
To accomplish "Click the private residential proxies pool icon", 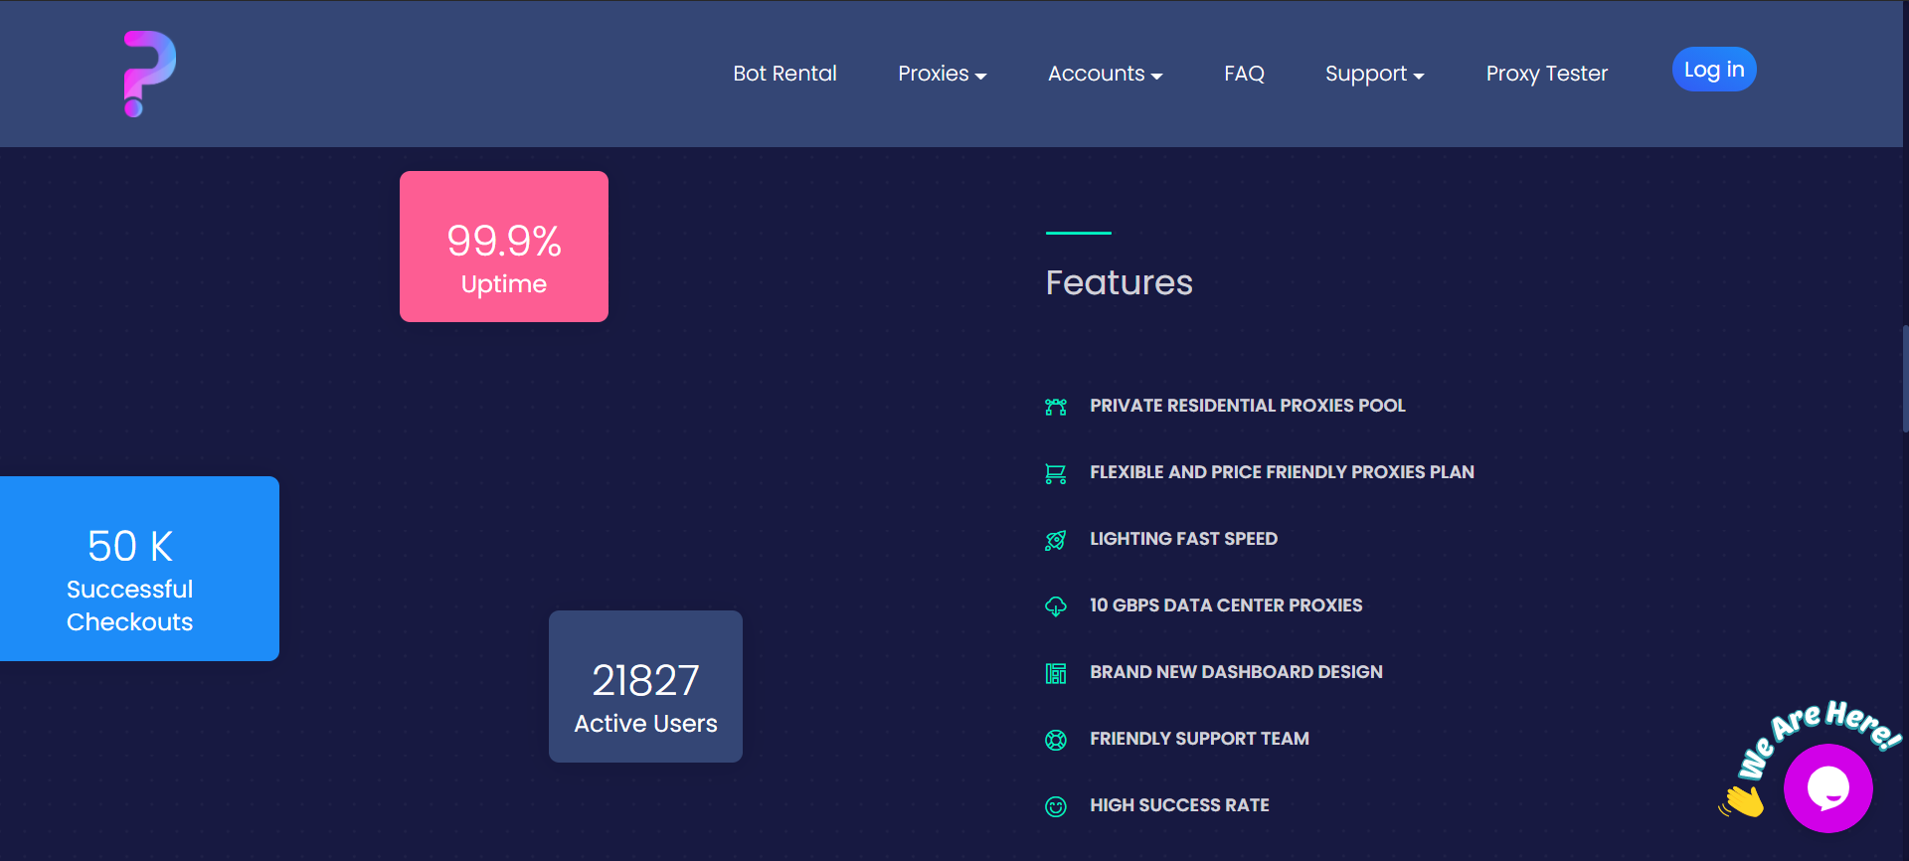I will (1056, 407).
